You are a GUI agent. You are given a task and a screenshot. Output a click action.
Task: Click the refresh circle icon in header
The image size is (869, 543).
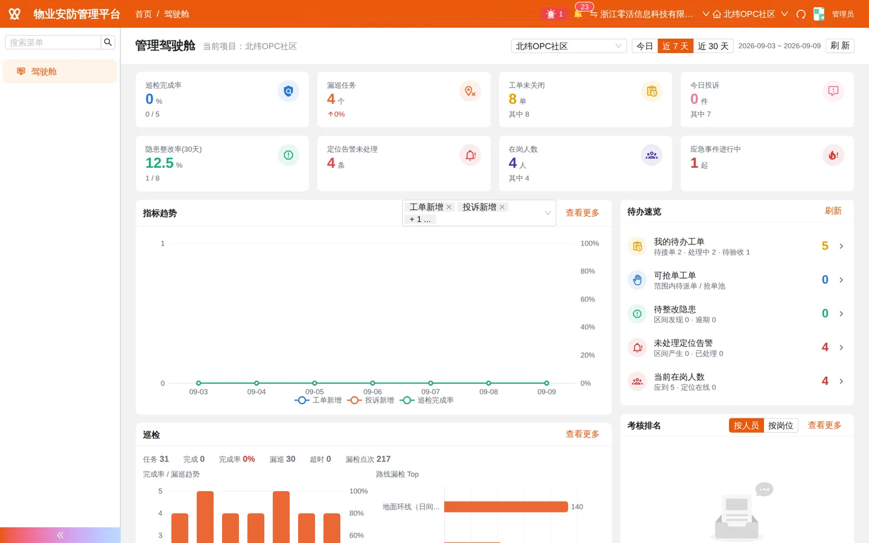coord(801,14)
